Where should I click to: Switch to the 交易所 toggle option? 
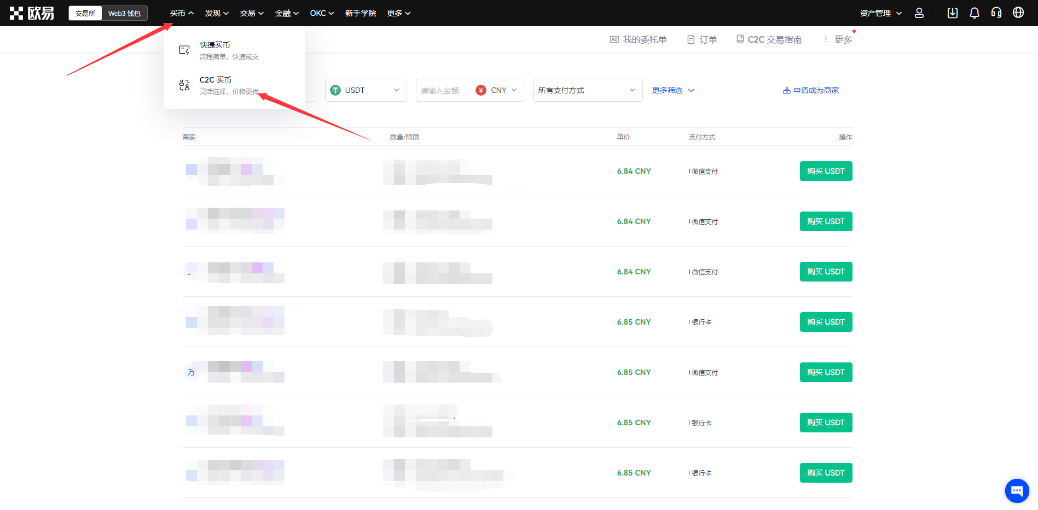coord(85,13)
